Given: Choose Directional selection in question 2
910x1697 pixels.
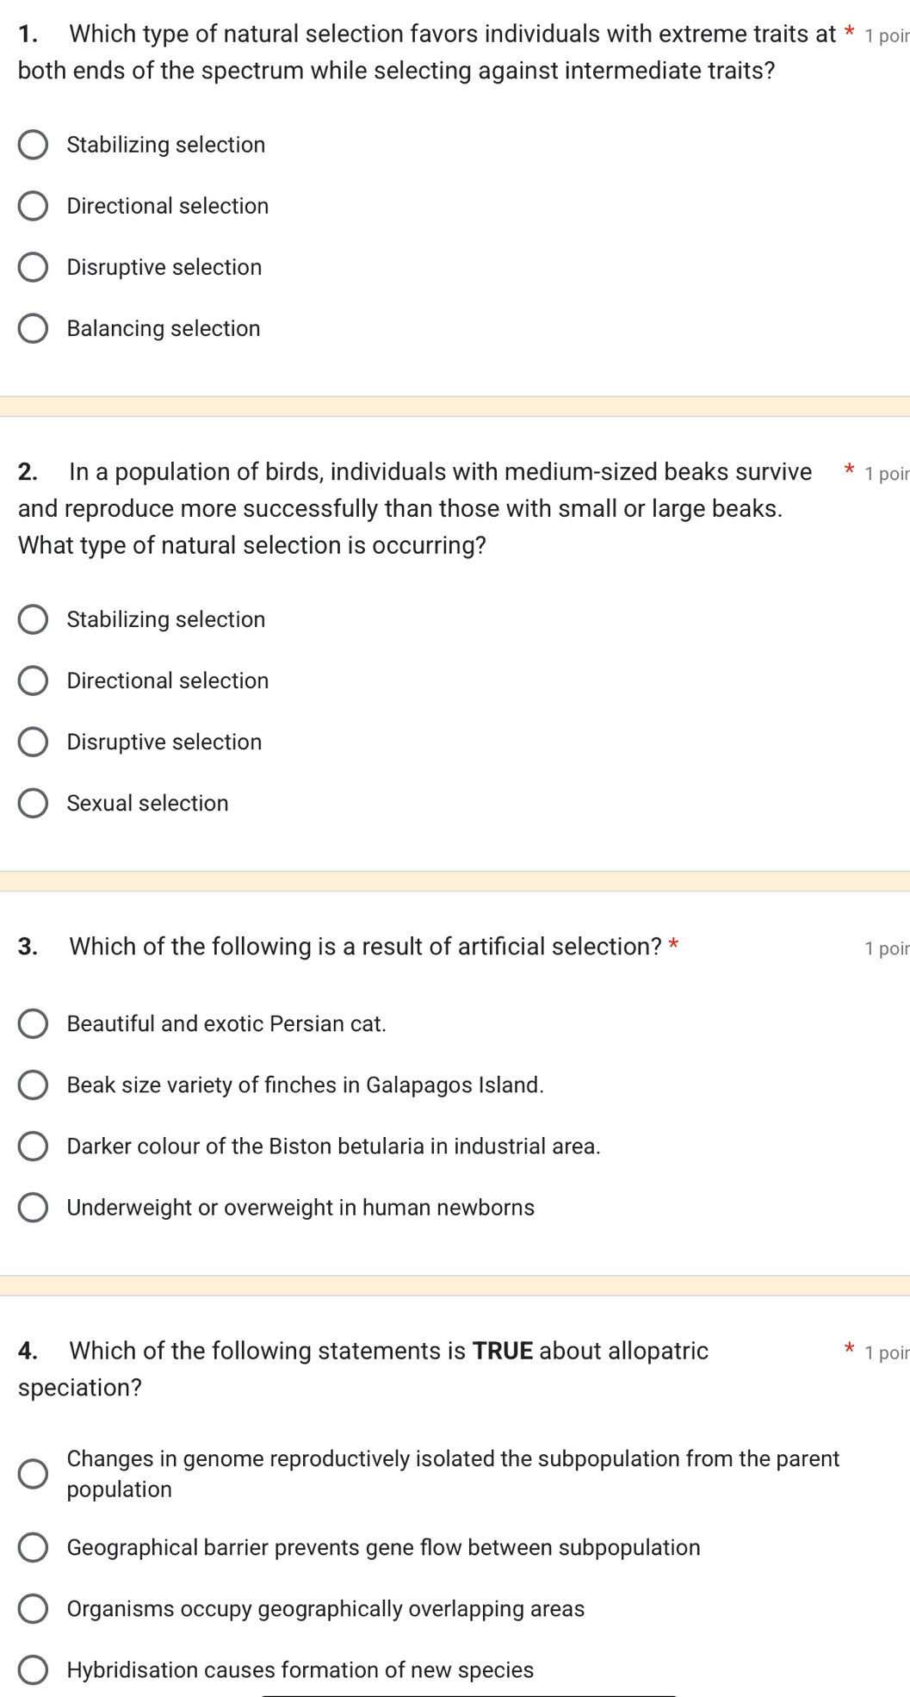Looking at the screenshot, I should pos(33,681).
